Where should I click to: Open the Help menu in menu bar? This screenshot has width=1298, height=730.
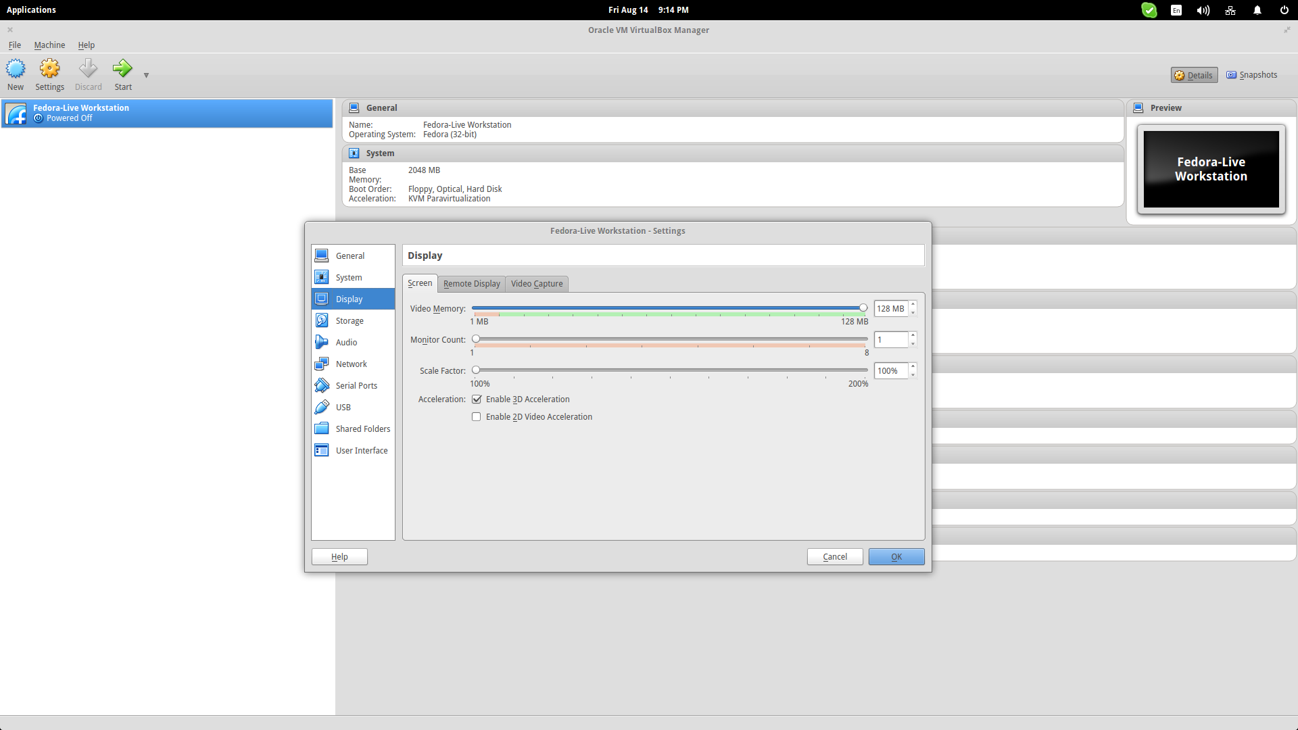86,45
